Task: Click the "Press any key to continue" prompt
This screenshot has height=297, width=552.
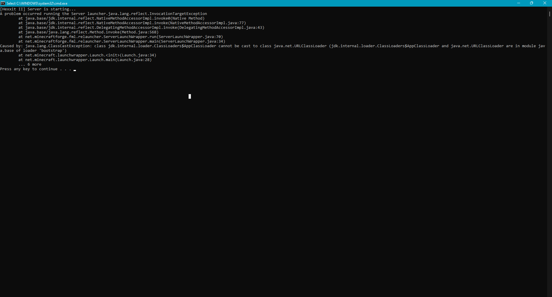Action: [36, 69]
